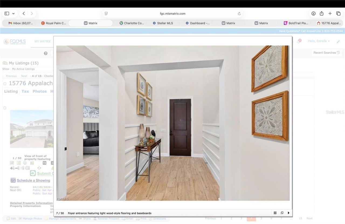The height and width of the screenshot is (224, 345).
Task: Open the thumbnail grid view in the photo viewer
Action: coord(275,213)
